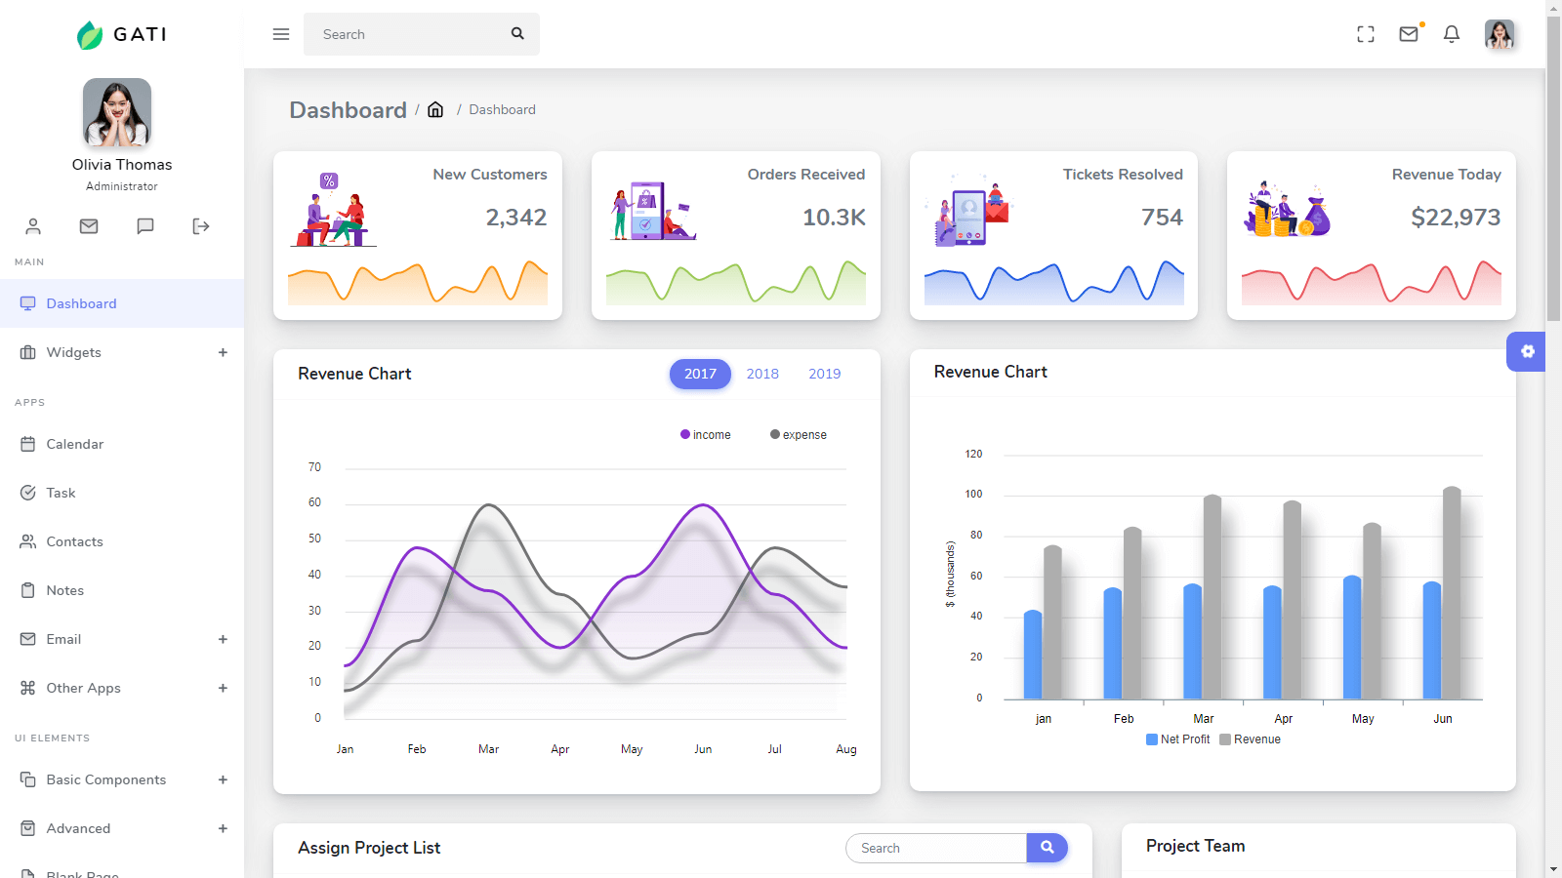Image resolution: width=1562 pixels, height=878 pixels.
Task: Open the mail icon in top bar
Action: [x=1409, y=34]
